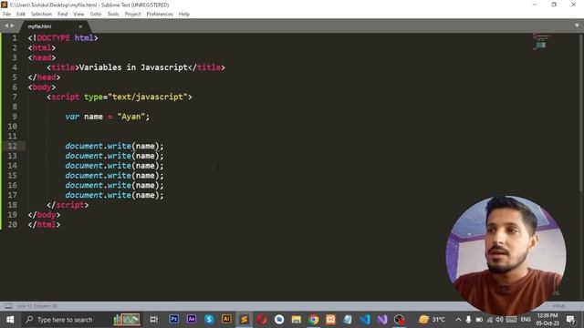
Task: Show hidden system tray icons
Action: click(458, 320)
